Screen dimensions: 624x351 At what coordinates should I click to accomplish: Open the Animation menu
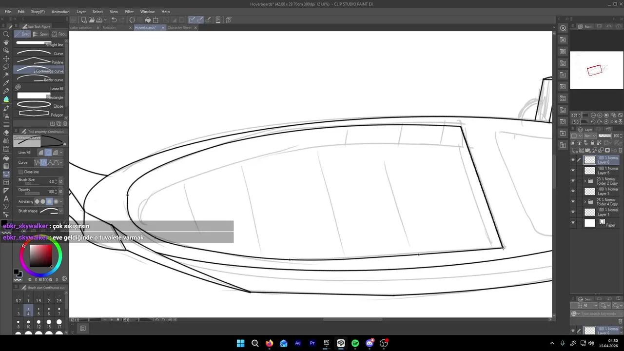(60, 12)
